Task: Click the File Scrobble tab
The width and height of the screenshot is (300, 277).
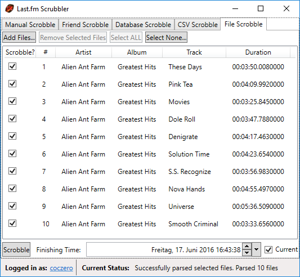Action: click(x=243, y=24)
